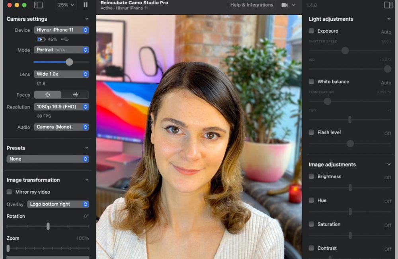Enable the Exposure checkbox
The image size is (398, 259).
pos(311,31)
